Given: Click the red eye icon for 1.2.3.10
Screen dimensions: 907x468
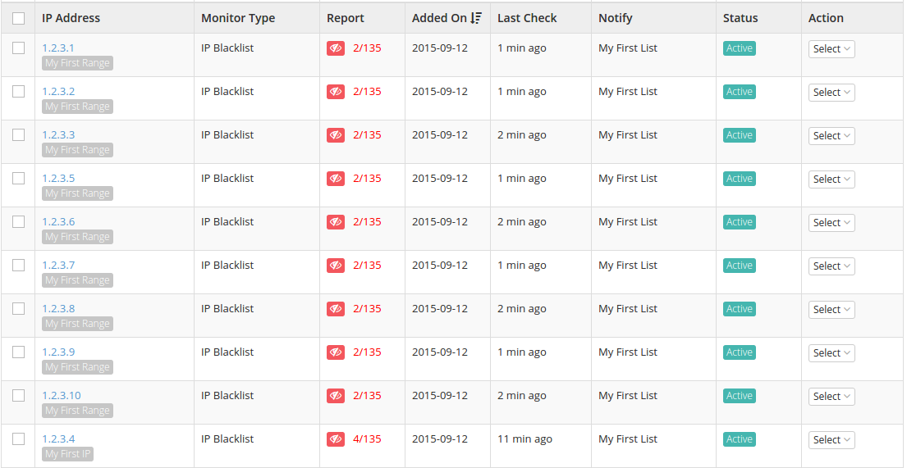Looking at the screenshot, I should click(x=336, y=397).
